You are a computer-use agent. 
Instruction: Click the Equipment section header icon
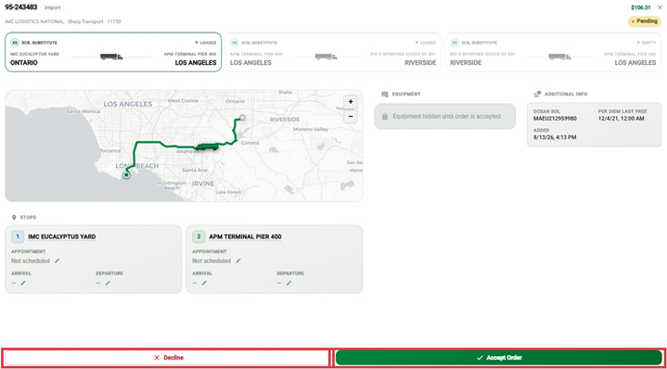coord(385,95)
